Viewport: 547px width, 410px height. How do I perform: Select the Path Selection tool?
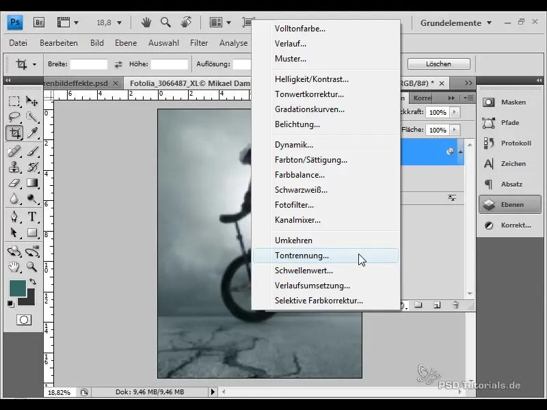coord(14,232)
